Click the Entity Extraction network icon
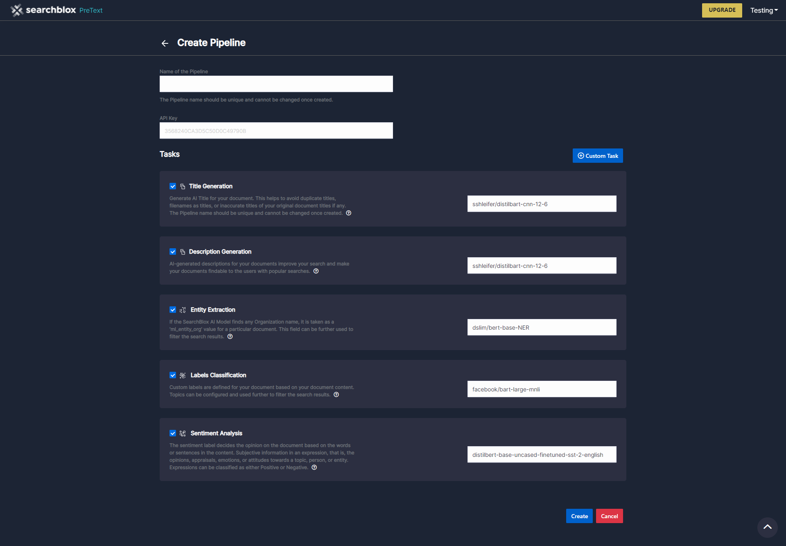 pyautogui.click(x=183, y=310)
